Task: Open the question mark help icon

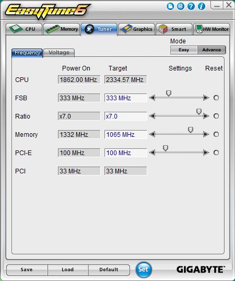Action: [191, 6]
